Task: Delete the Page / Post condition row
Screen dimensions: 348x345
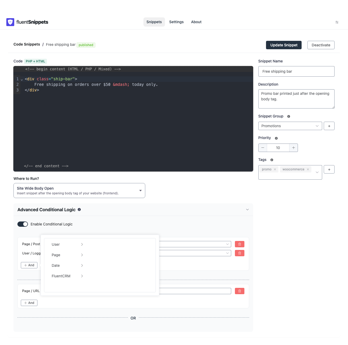Action: (x=240, y=244)
